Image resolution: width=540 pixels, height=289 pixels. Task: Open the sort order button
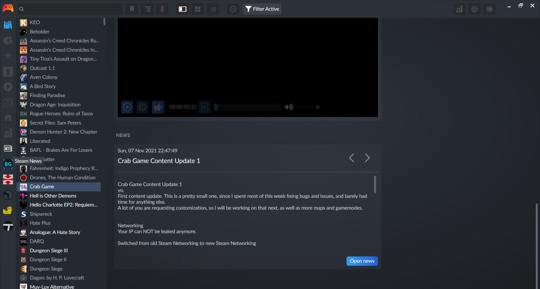[162, 9]
